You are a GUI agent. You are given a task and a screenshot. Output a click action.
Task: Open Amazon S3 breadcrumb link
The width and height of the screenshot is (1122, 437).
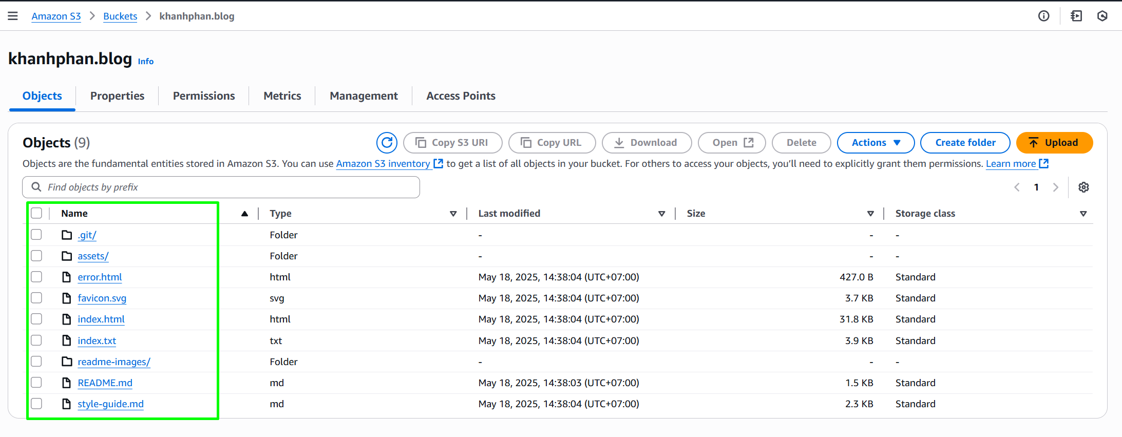pos(56,16)
